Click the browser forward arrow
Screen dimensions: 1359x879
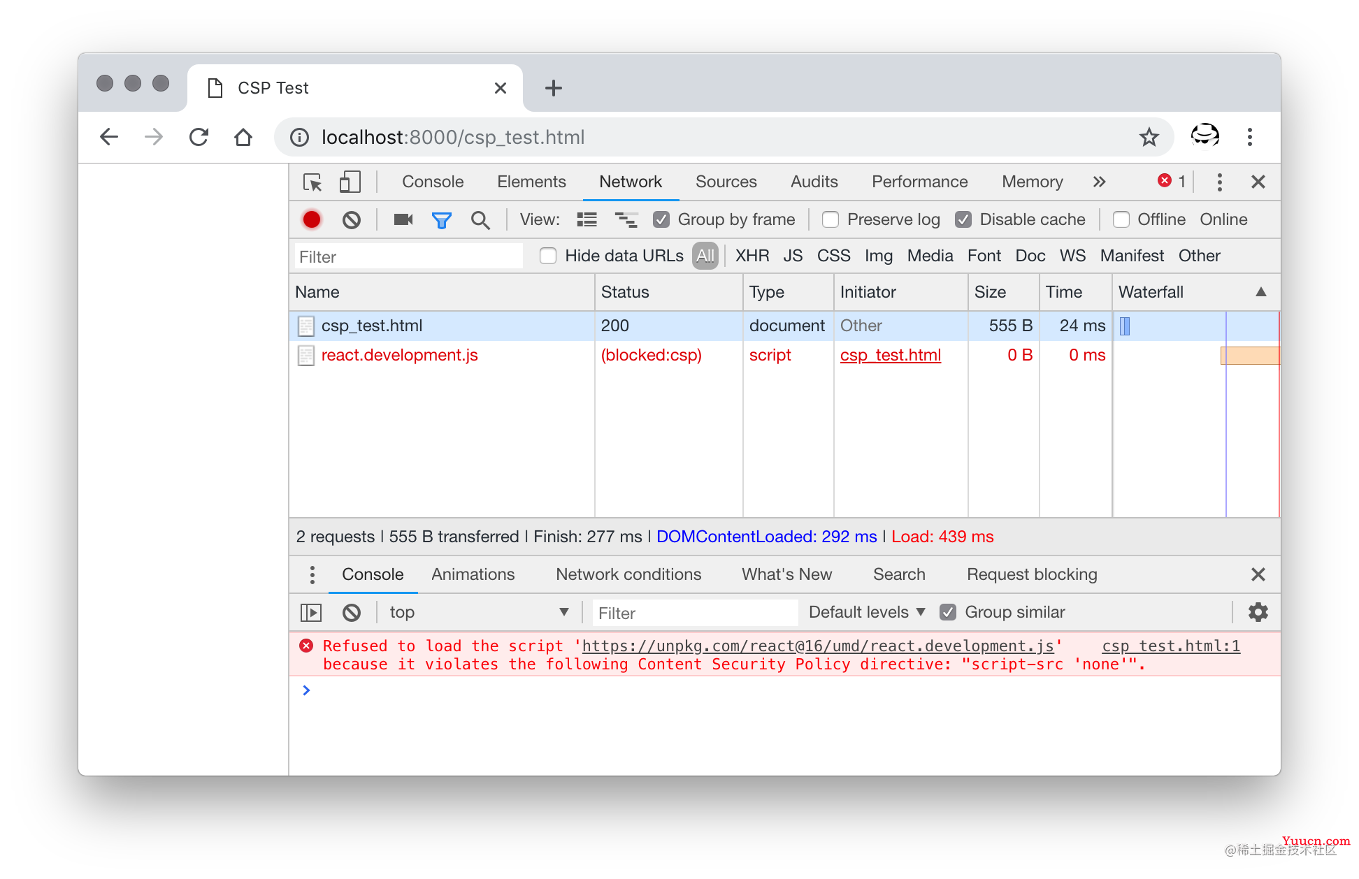153,137
